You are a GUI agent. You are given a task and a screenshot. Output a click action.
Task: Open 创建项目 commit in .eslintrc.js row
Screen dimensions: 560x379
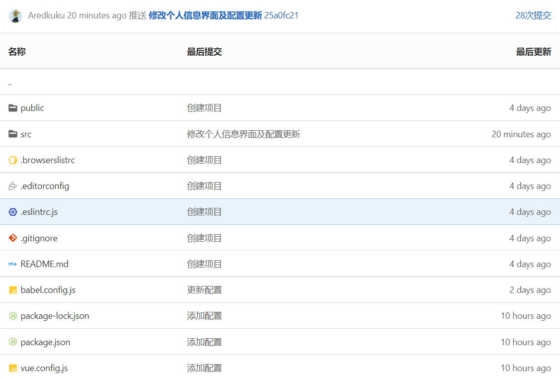click(204, 212)
